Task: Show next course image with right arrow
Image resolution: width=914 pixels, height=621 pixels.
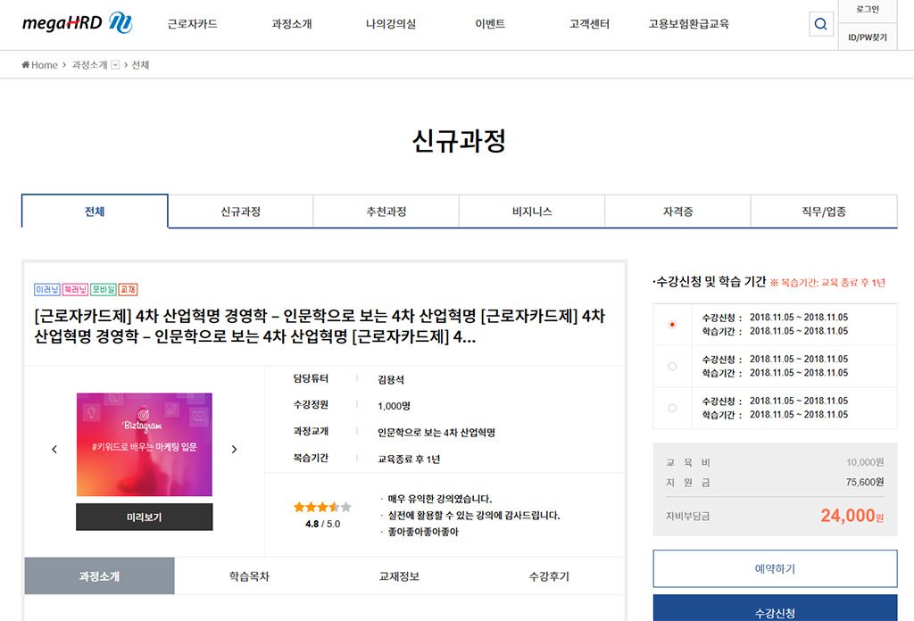Action: pos(234,450)
